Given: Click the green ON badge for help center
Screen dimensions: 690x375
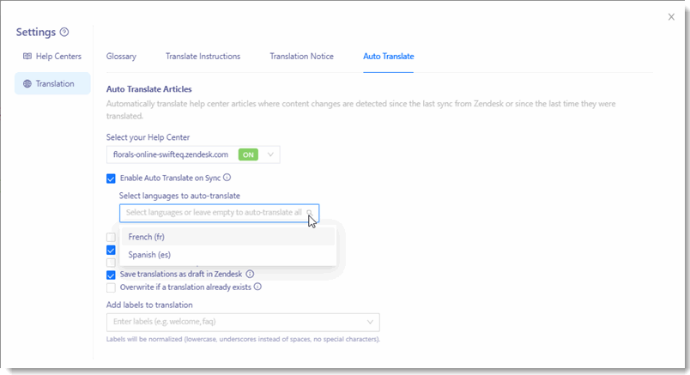Looking at the screenshot, I should (x=248, y=154).
